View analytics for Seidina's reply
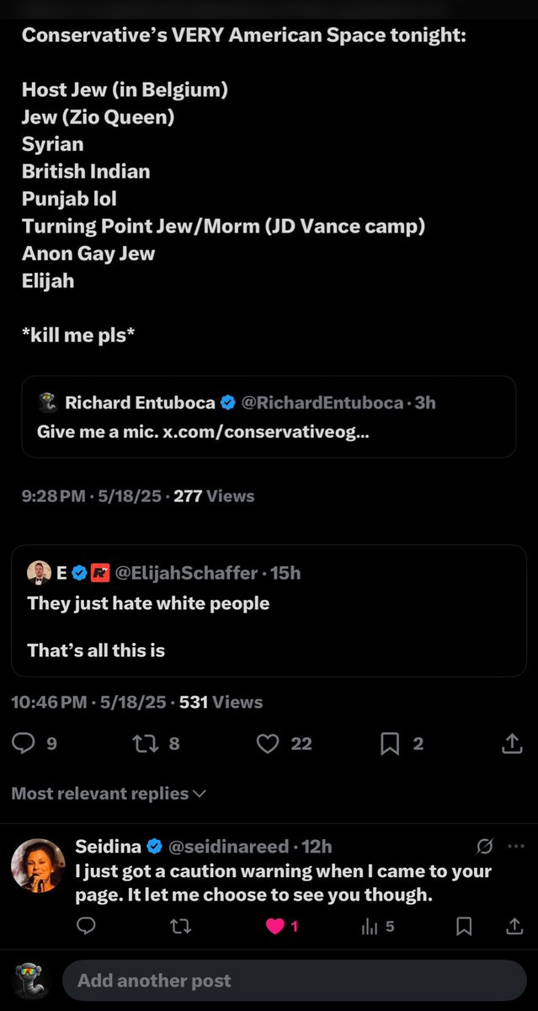Screen dimensions: 538x1011 [370, 927]
